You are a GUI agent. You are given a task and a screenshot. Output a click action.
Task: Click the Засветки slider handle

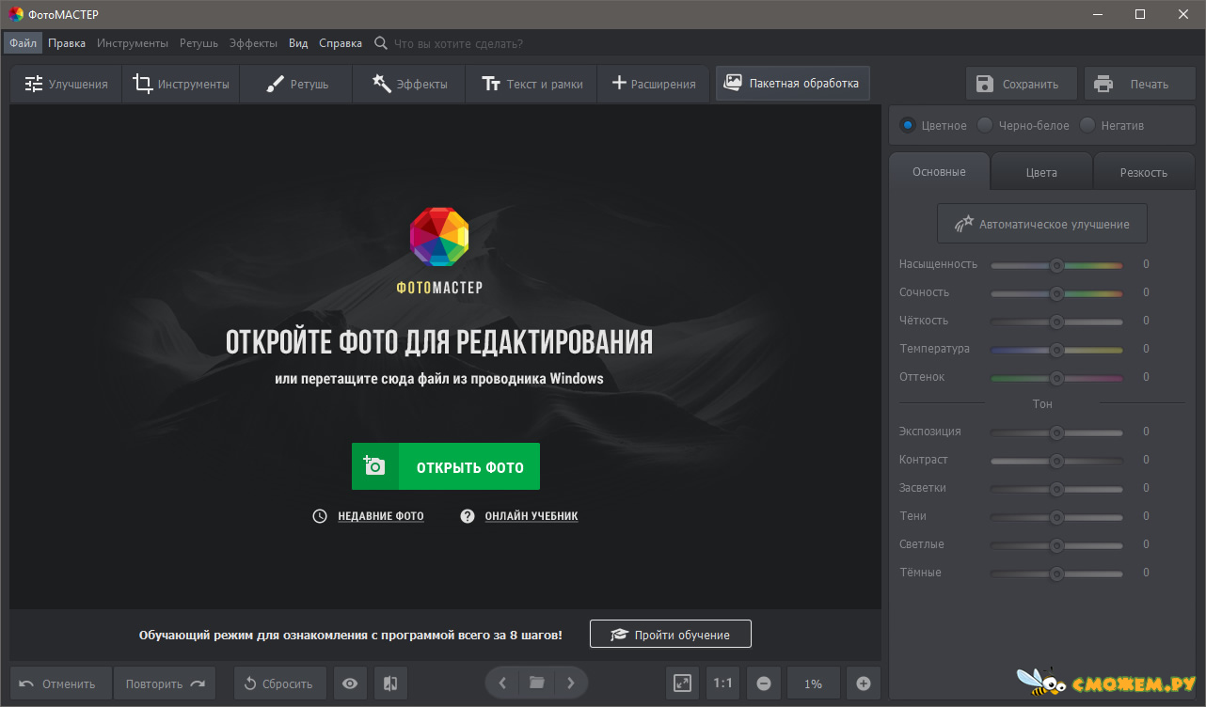[x=1056, y=489]
